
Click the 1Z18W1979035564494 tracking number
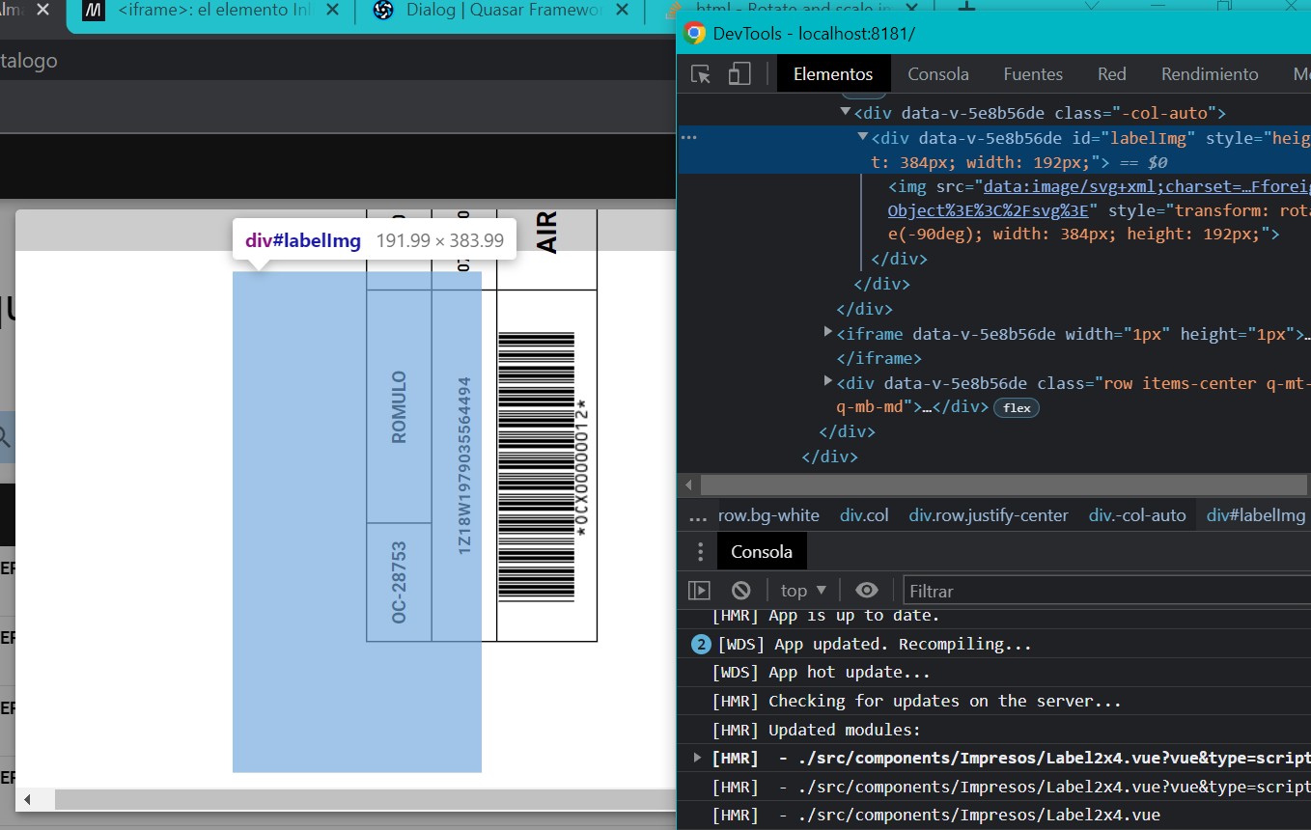tap(464, 465)
